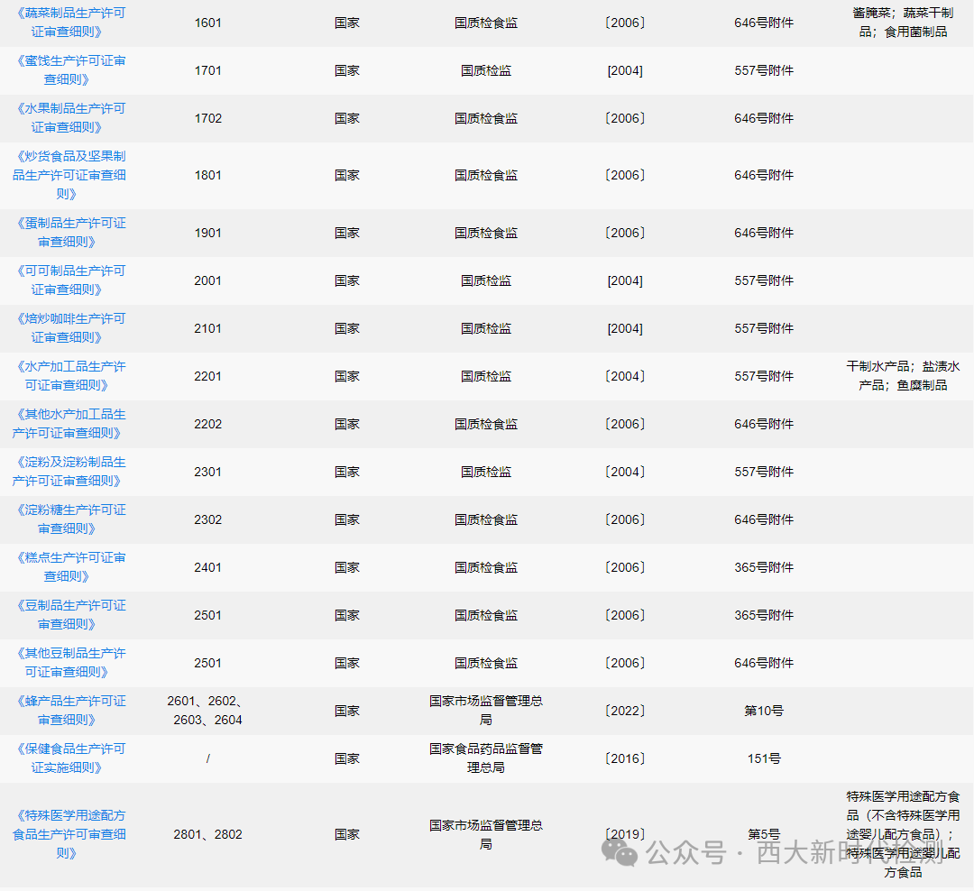Select the 国家市场监督管理总局 cell in the 保健食品 row
974x891 pixels.
(x=485, y=758)
